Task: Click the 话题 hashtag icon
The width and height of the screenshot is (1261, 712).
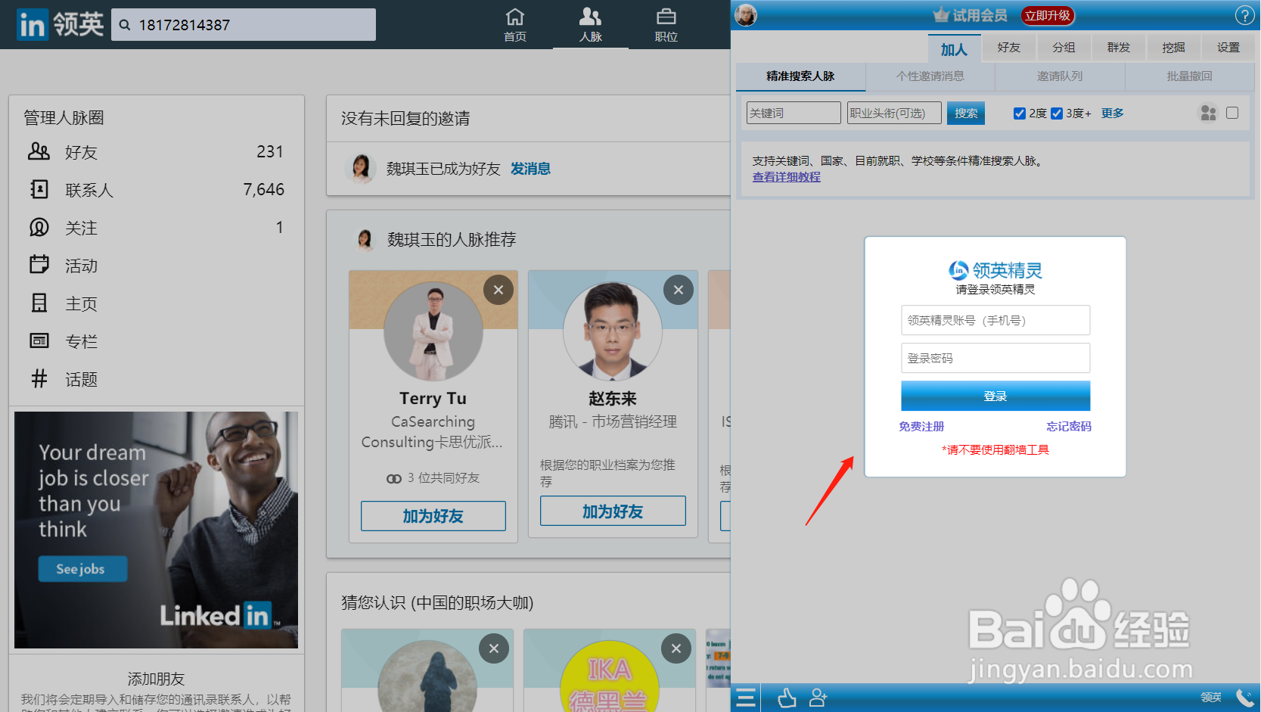Action: (x=39, y=378)
